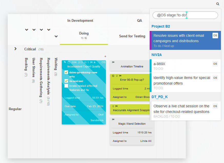224x163 pixels.
Task: Click the flag icon on Inaccurate Alignment Snapping card
Action: (x=117, y=106)
